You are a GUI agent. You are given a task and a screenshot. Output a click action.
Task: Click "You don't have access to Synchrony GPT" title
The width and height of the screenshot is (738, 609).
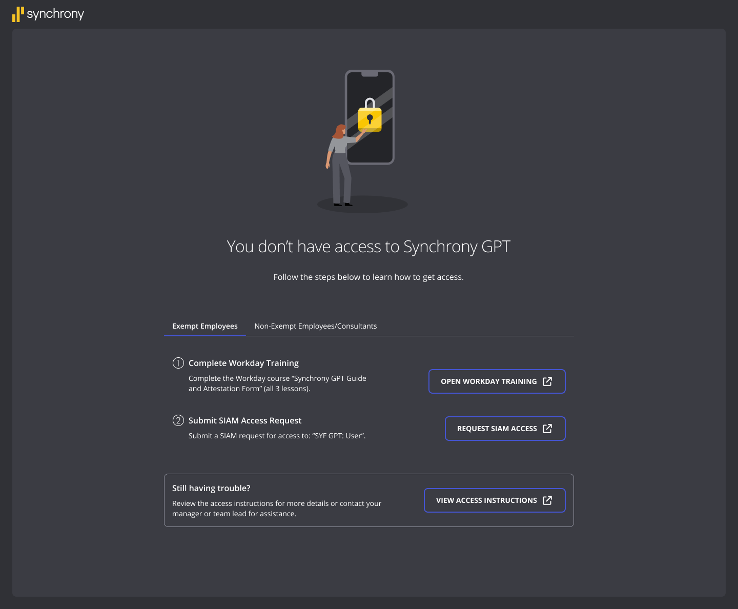click(368, 247)
